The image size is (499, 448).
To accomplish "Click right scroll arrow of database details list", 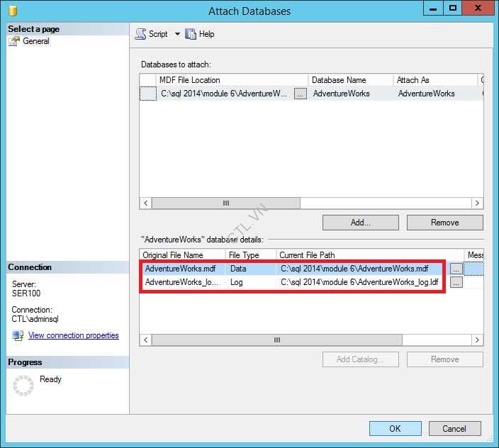I will tap(478, 340).
